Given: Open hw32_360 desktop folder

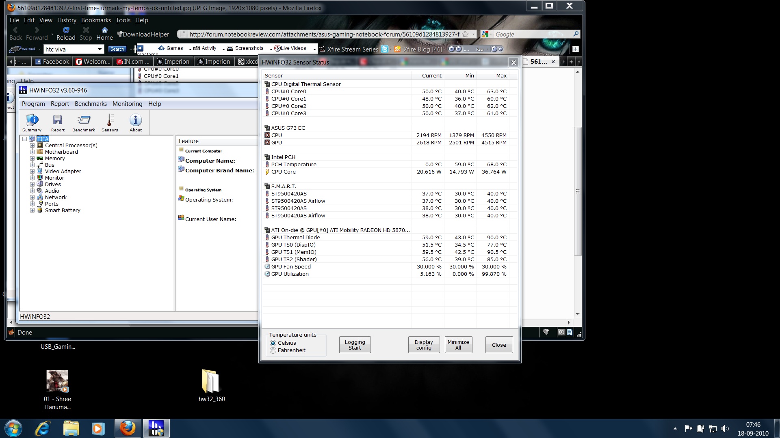Looking at the screenshot, I should (x=212, y=385).
